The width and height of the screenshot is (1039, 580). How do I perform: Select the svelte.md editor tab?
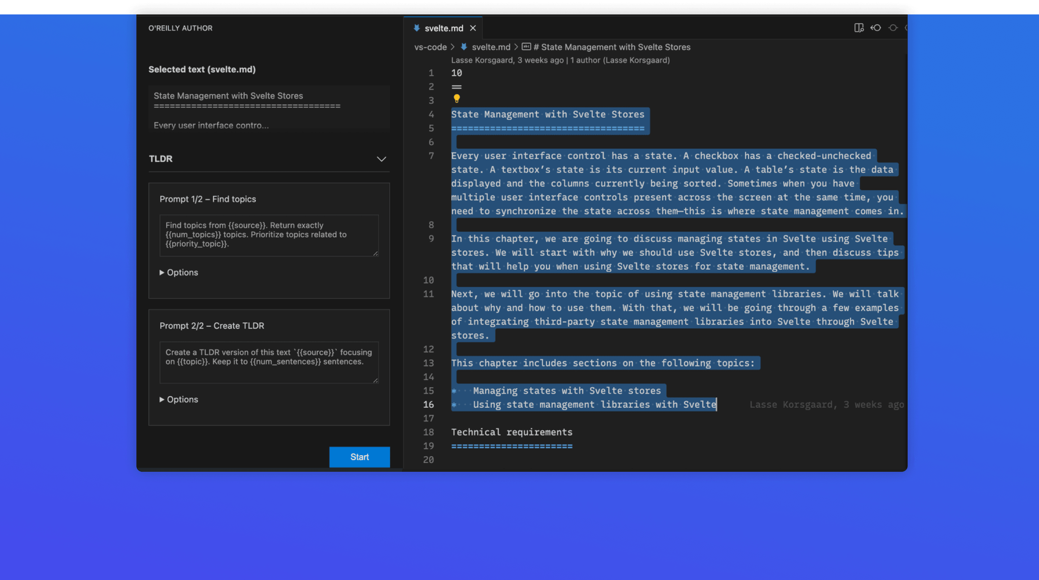coord(443,28)
